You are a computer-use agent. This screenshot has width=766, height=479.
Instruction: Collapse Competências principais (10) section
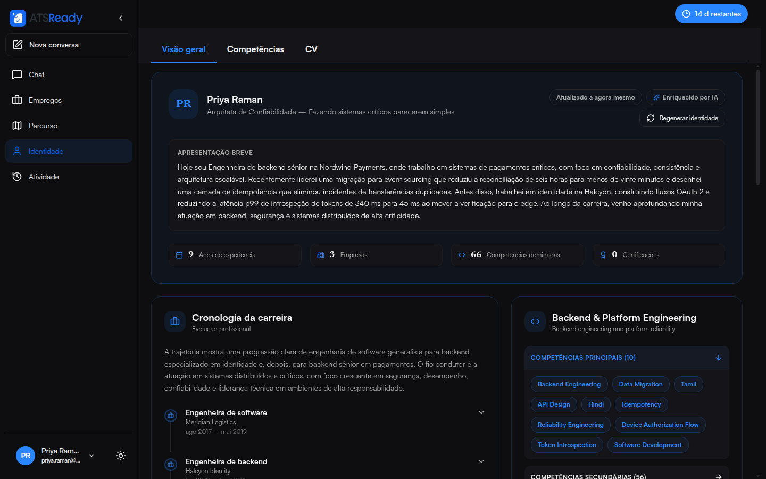click(x=627, y=358)
